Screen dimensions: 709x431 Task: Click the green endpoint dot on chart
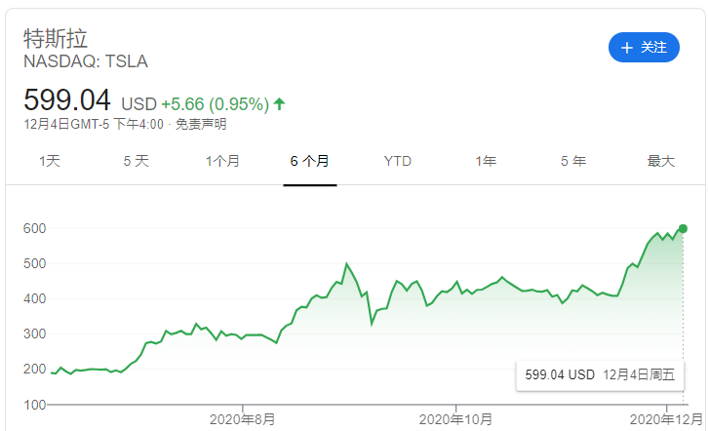coord(683,228)
